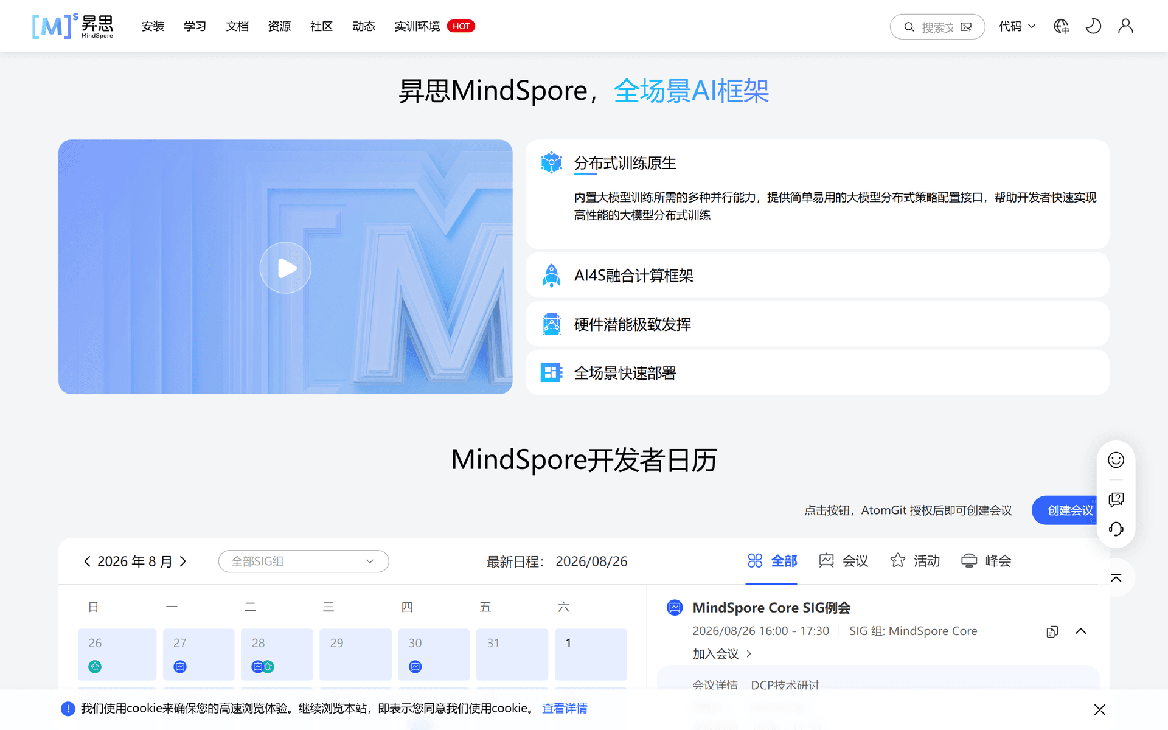Click the 分布式训练原生 cube icon

pos(551,163)
